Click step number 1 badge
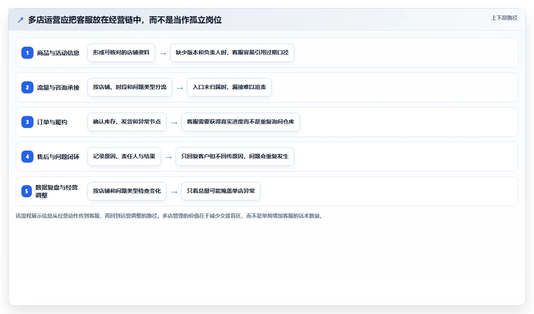Screen dimensions: 534x314 point(27,53)
